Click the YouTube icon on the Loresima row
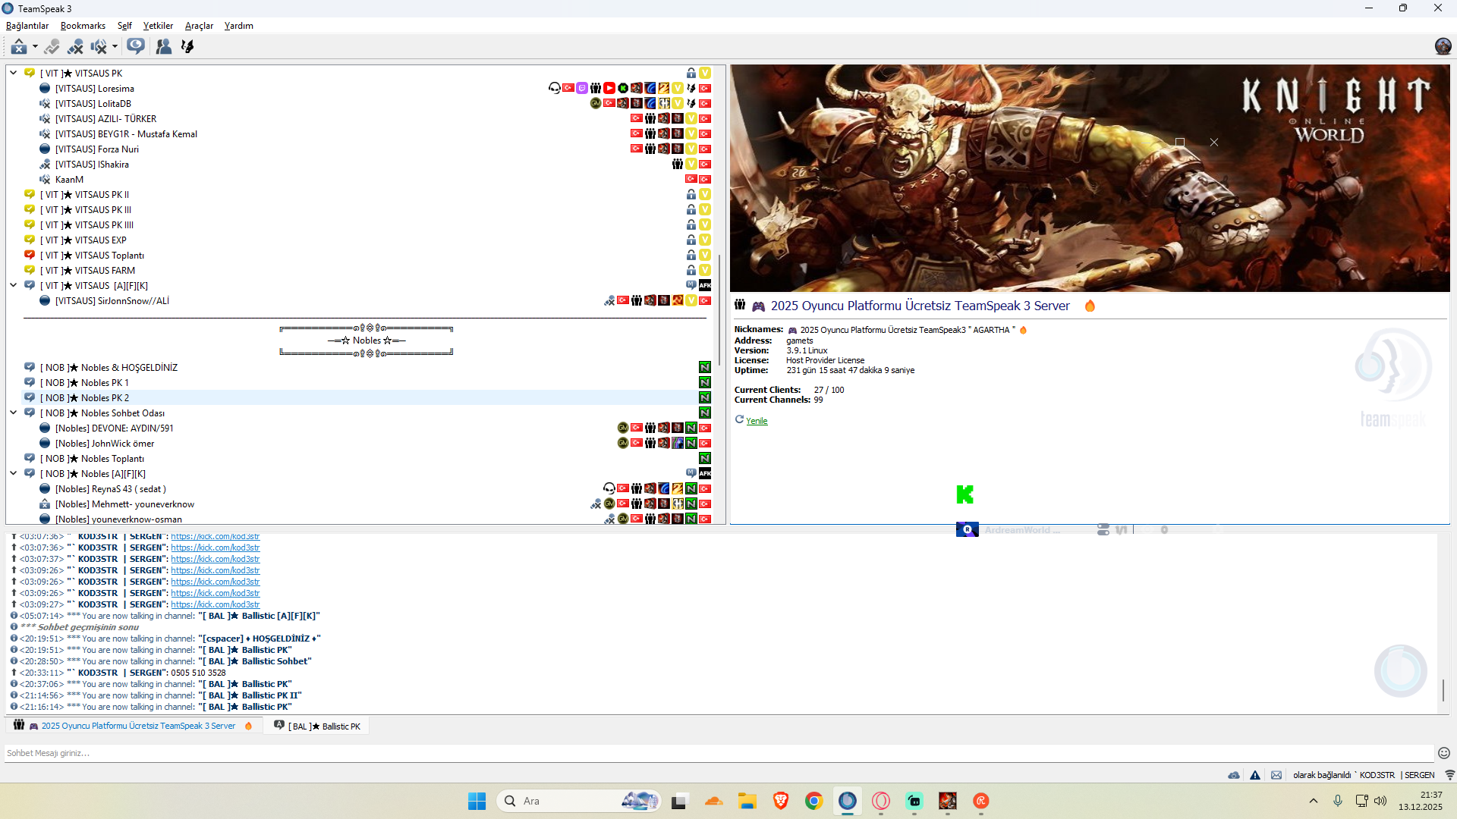Viewport: 1457px width, 819px height. pos(609,89)
